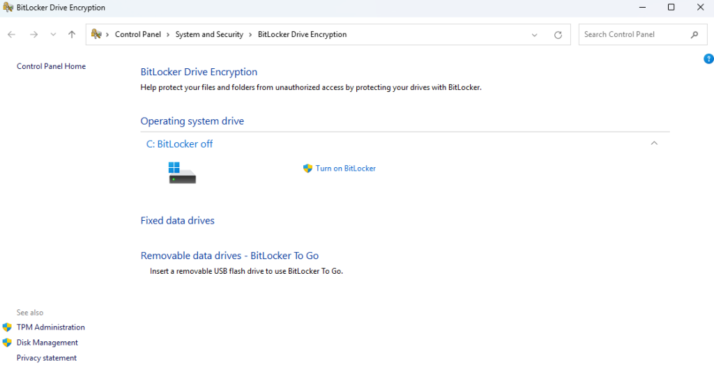Viewport: 714px width, 372px height.
Task: Click the Back navigation arrow
Action: [x=11, y=35]
